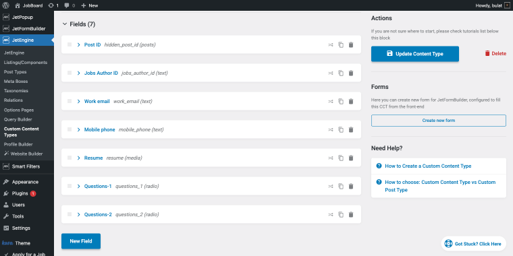
Task: Trash the Jobs Author ID field
Action: [x=351, y=73]
